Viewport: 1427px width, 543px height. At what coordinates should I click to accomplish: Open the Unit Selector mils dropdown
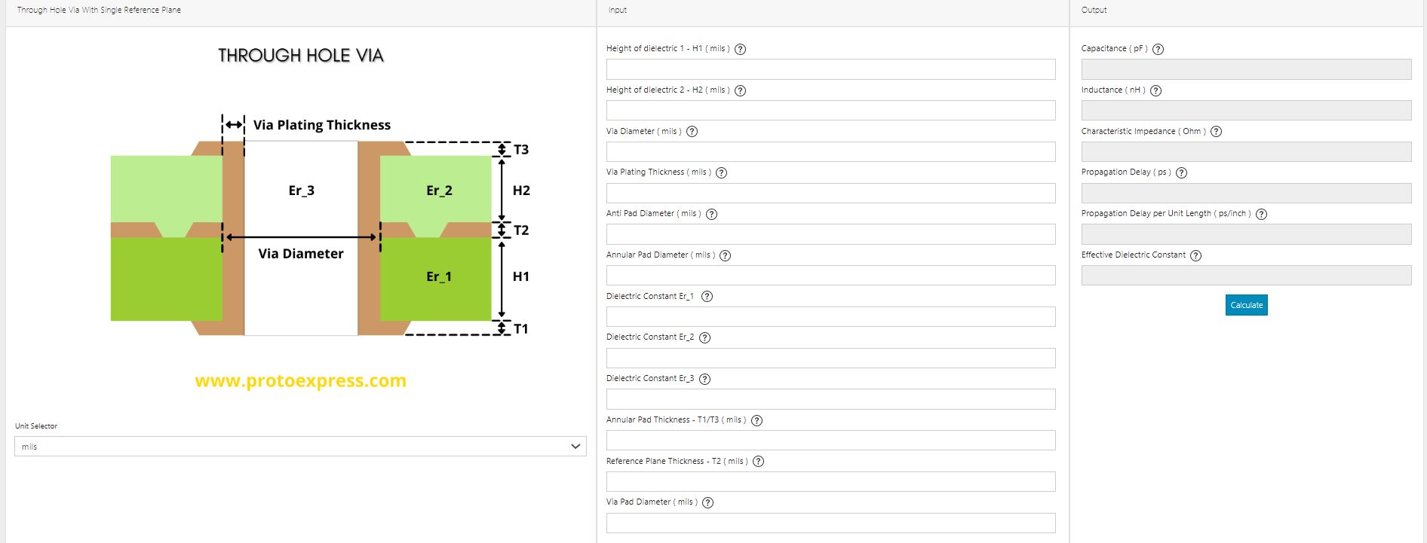(x=300, y=447)
